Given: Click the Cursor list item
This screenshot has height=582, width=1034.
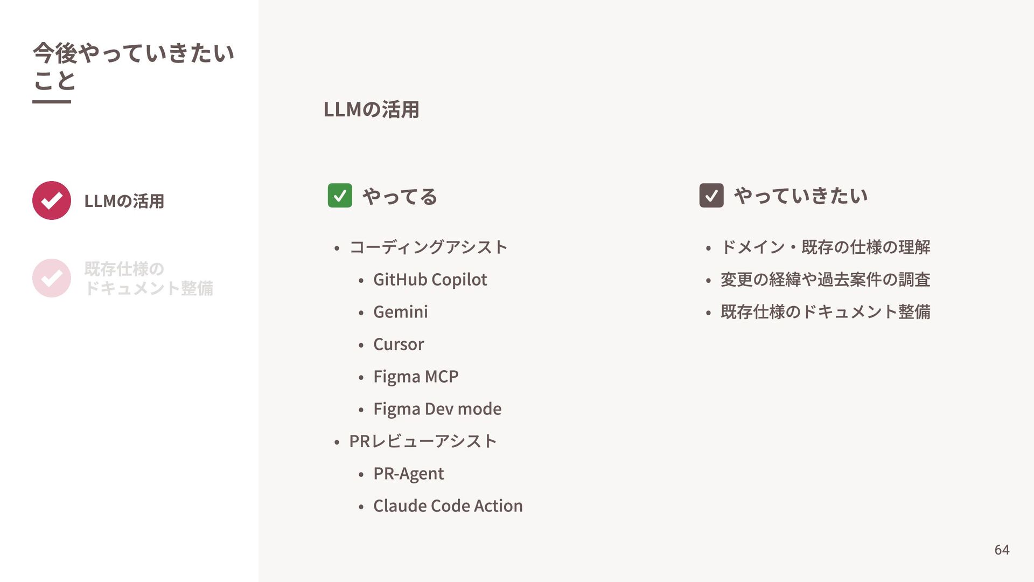Looking at the screenshot, I should pos(399,344).
